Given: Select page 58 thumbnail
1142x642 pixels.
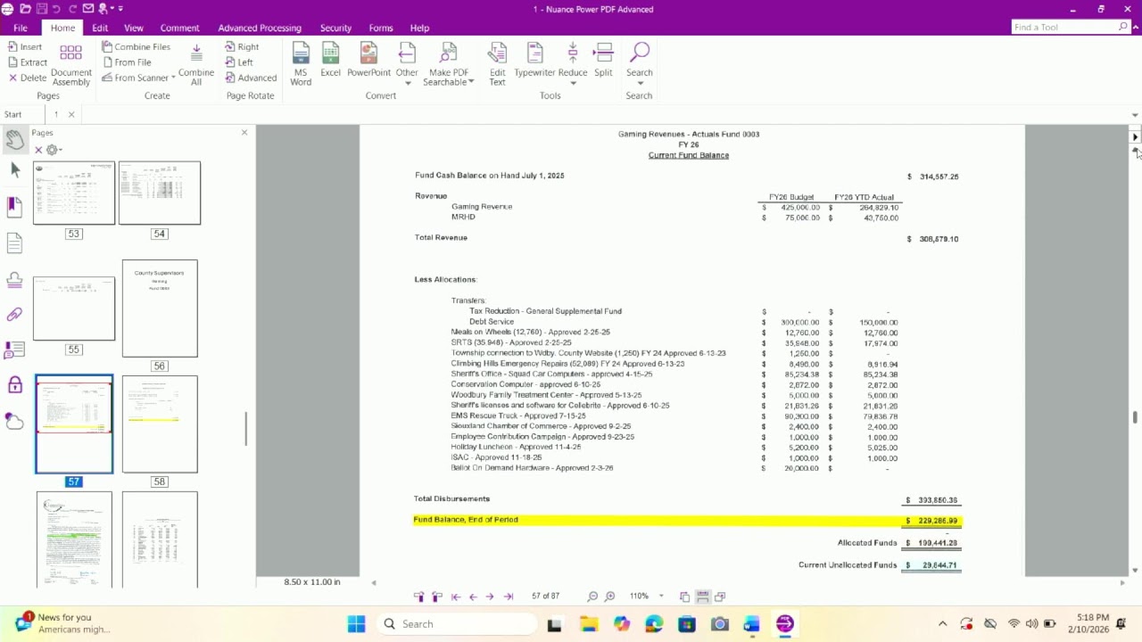Looking at the screenshot, I should tap(160, 424).
